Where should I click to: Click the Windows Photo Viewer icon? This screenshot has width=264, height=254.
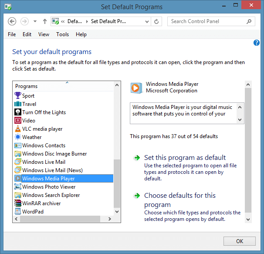[x=18, y=186]
